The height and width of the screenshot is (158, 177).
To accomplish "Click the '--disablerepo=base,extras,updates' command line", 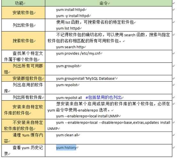I will [x=113, y=123].
